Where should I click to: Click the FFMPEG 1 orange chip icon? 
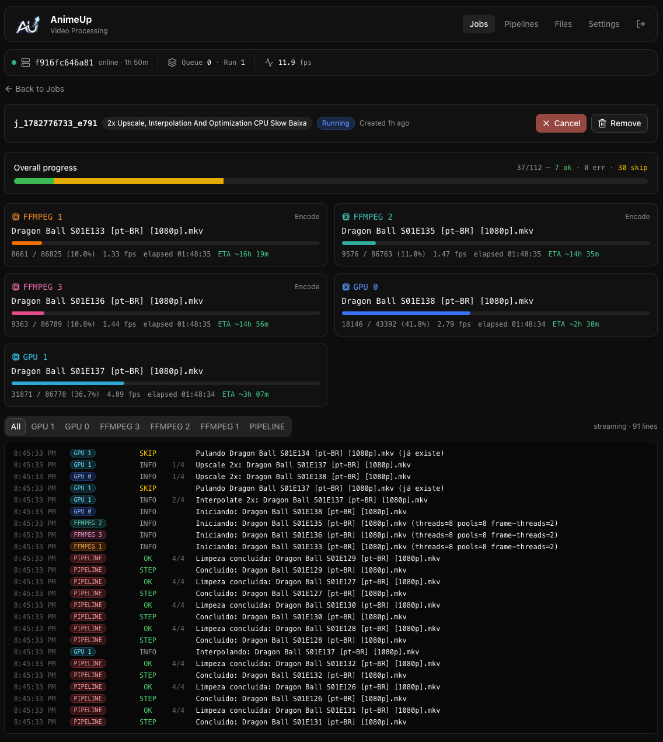pos(16,217)
